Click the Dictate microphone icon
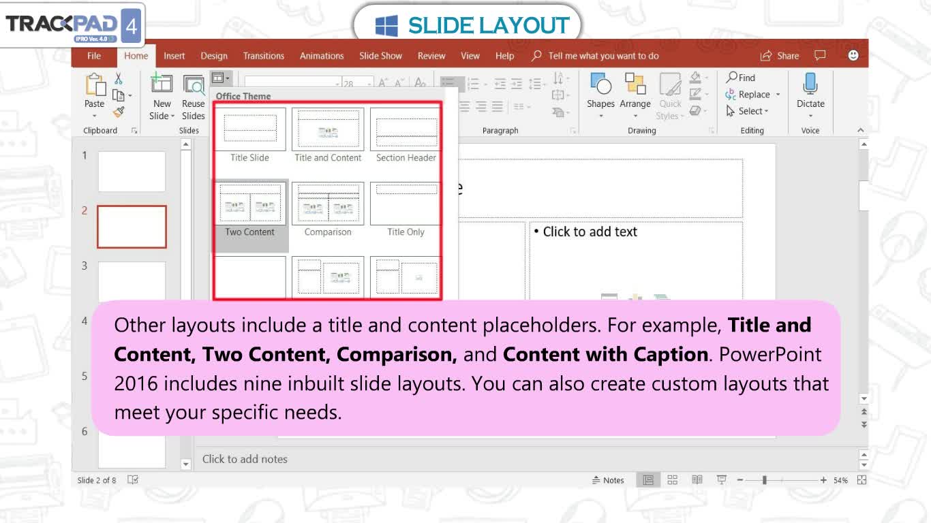Viewport: 931px width, 523px height. 810,83
